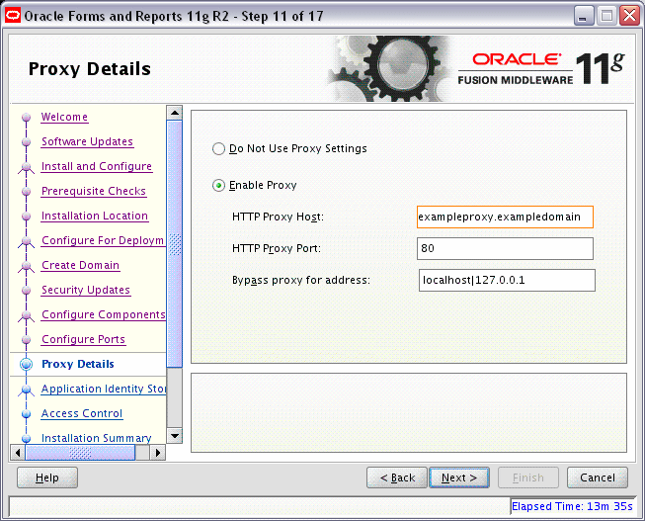The image size is (645, 521).
Task: Select Do Not Use Proxy Settings radio button
Action: (x=218, y=148)
